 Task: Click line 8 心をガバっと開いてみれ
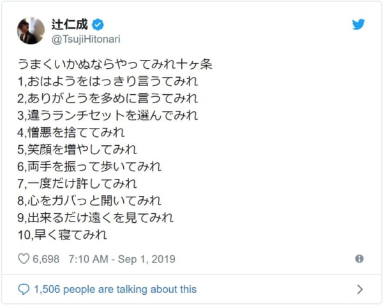coord(89,201)
